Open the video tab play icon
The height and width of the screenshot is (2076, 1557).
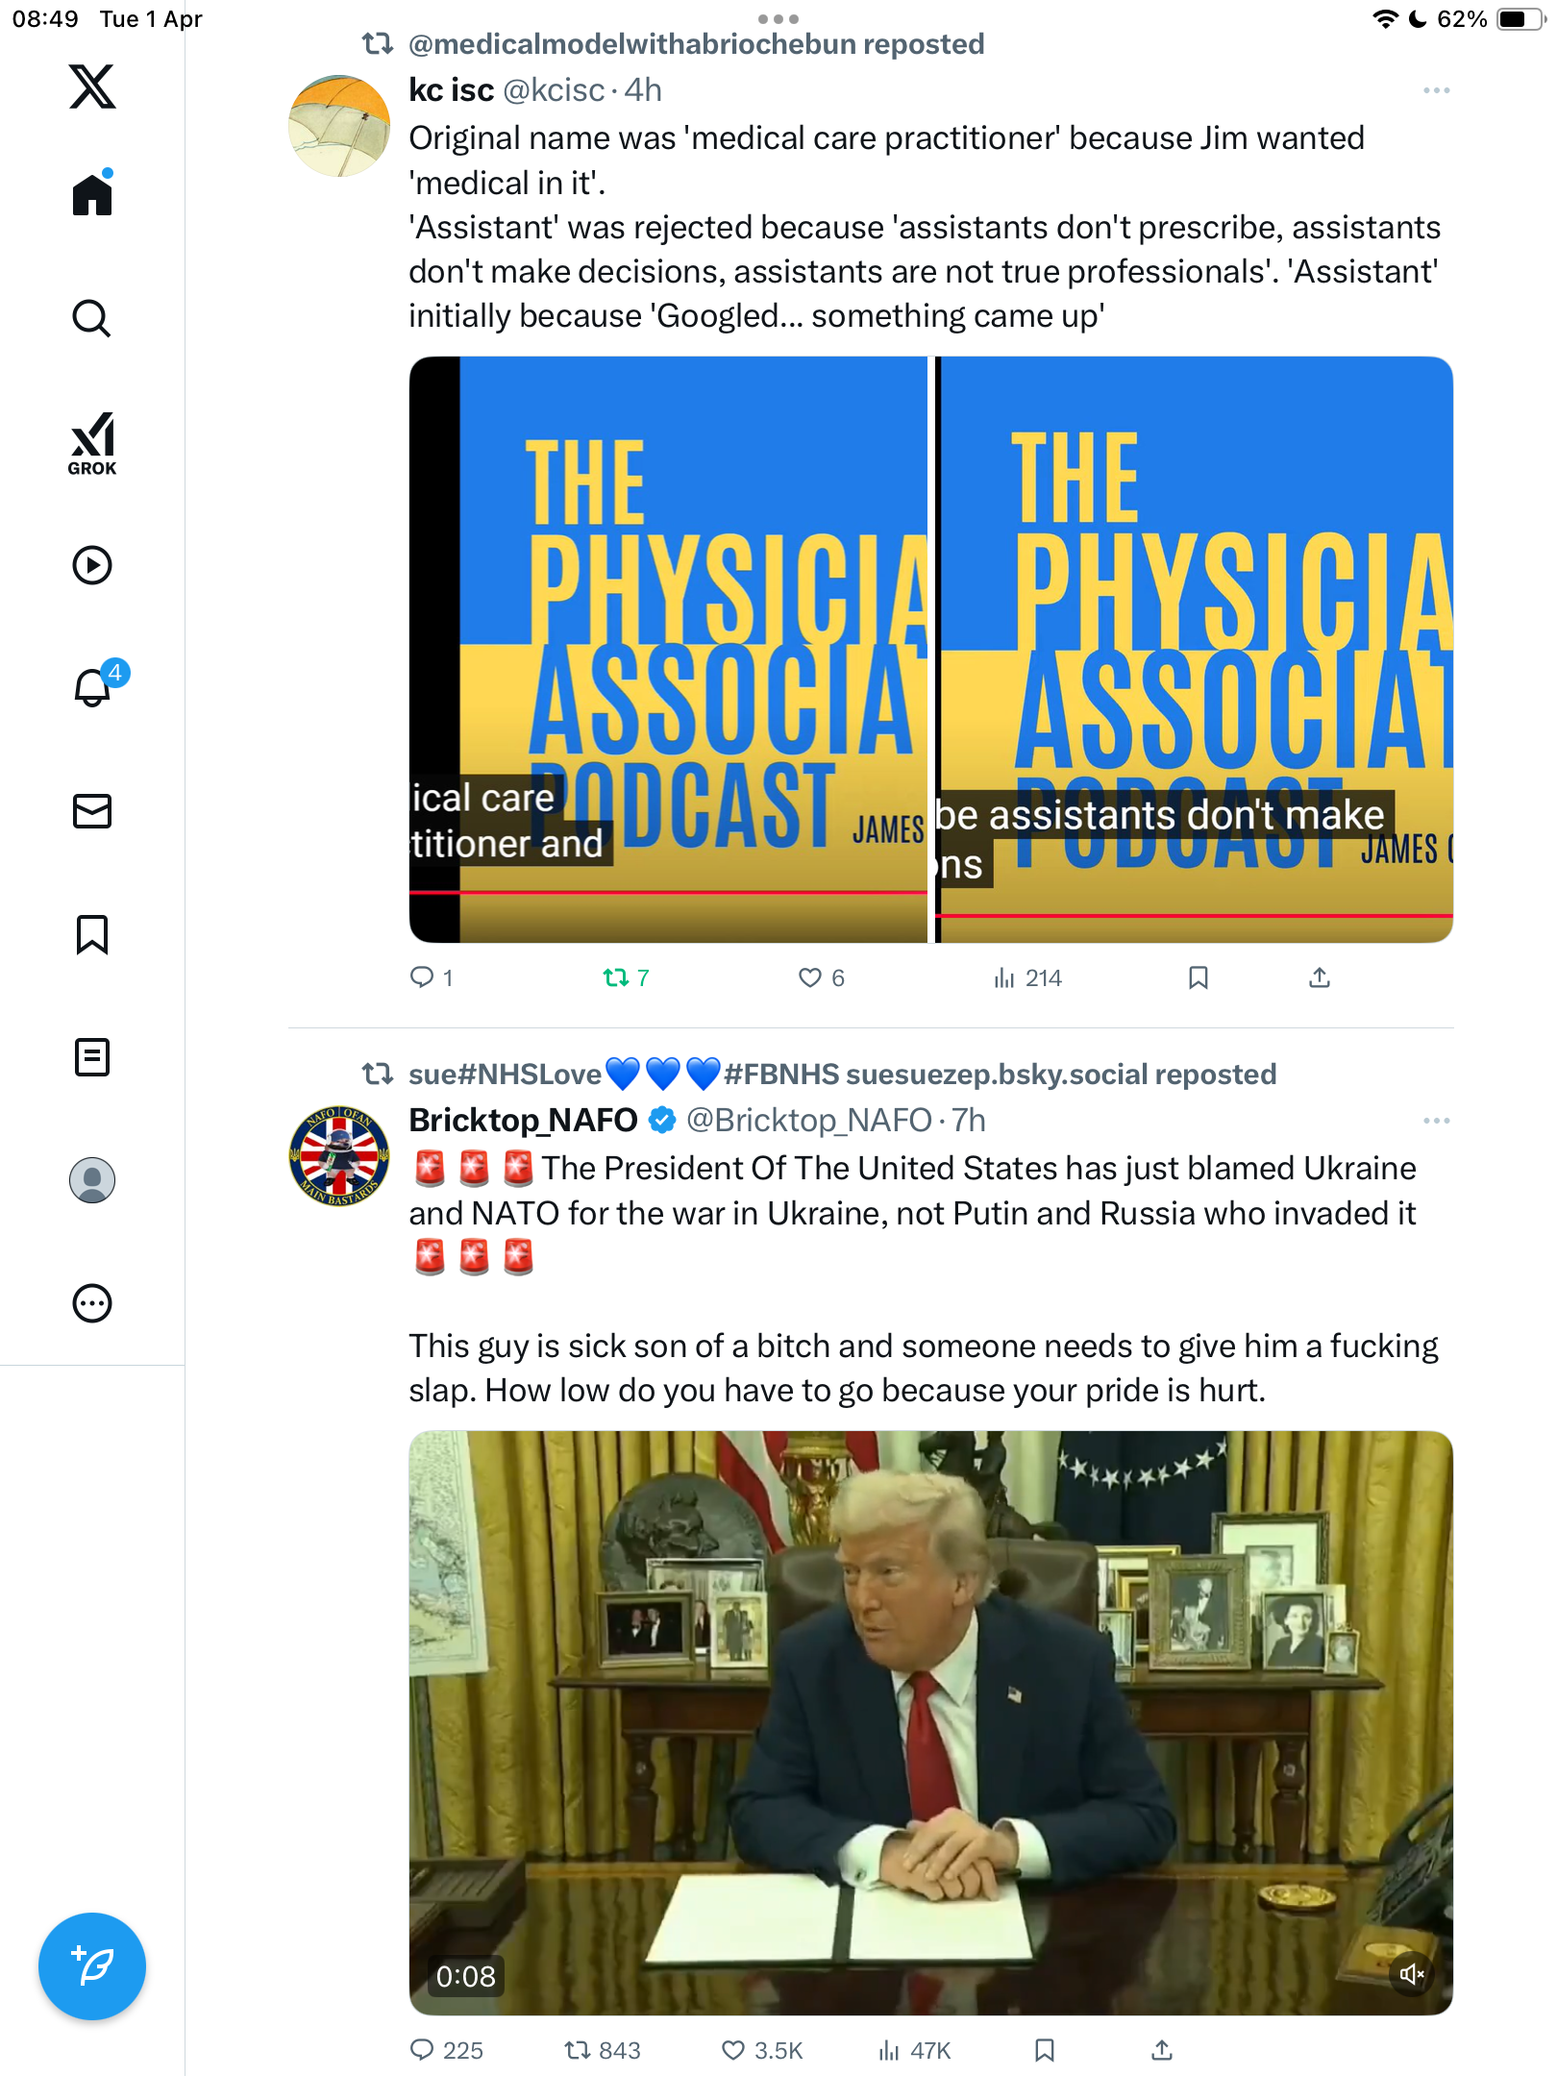(x=92, y=565)
